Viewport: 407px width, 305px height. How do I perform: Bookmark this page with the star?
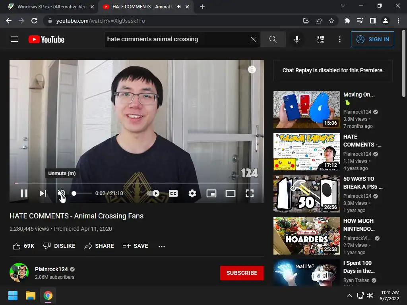coord(331,21)
